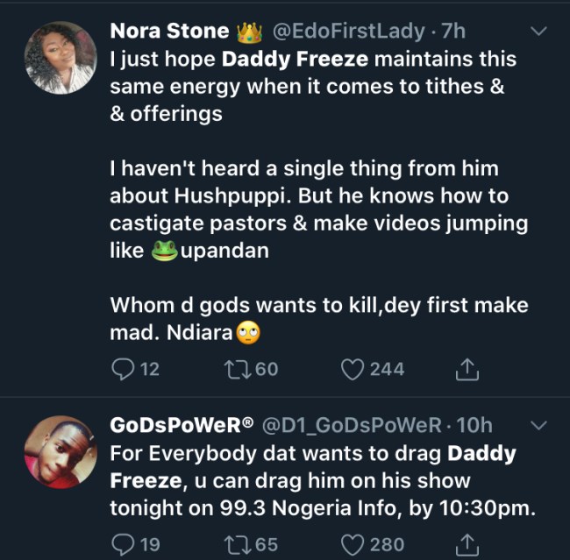Like Nora Stone's tweet
This screenshot has height=560, width=570.
[x=353, y=369]
